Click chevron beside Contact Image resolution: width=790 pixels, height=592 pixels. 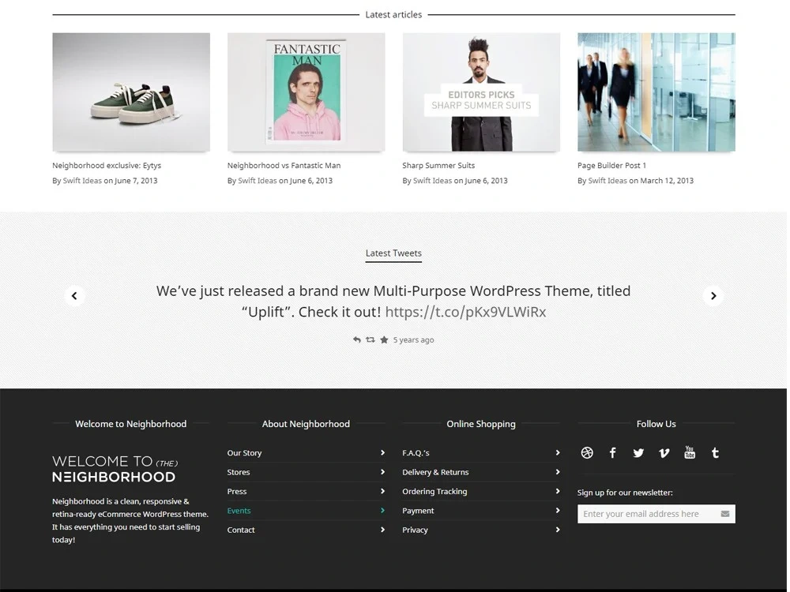click(382, 530)
